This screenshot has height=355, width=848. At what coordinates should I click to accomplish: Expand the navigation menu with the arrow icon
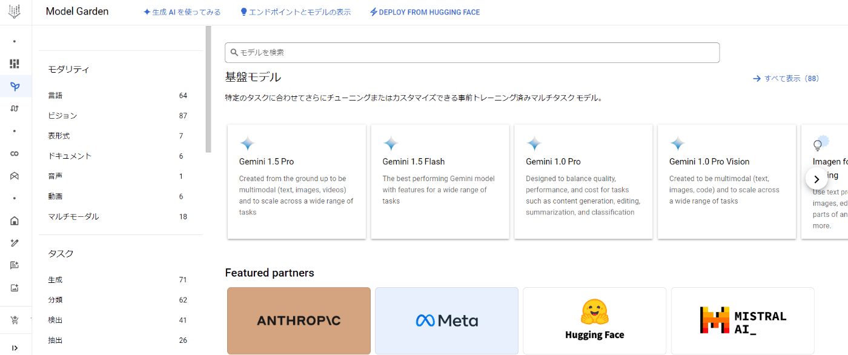pyautogui.click(x=15, y=348)
